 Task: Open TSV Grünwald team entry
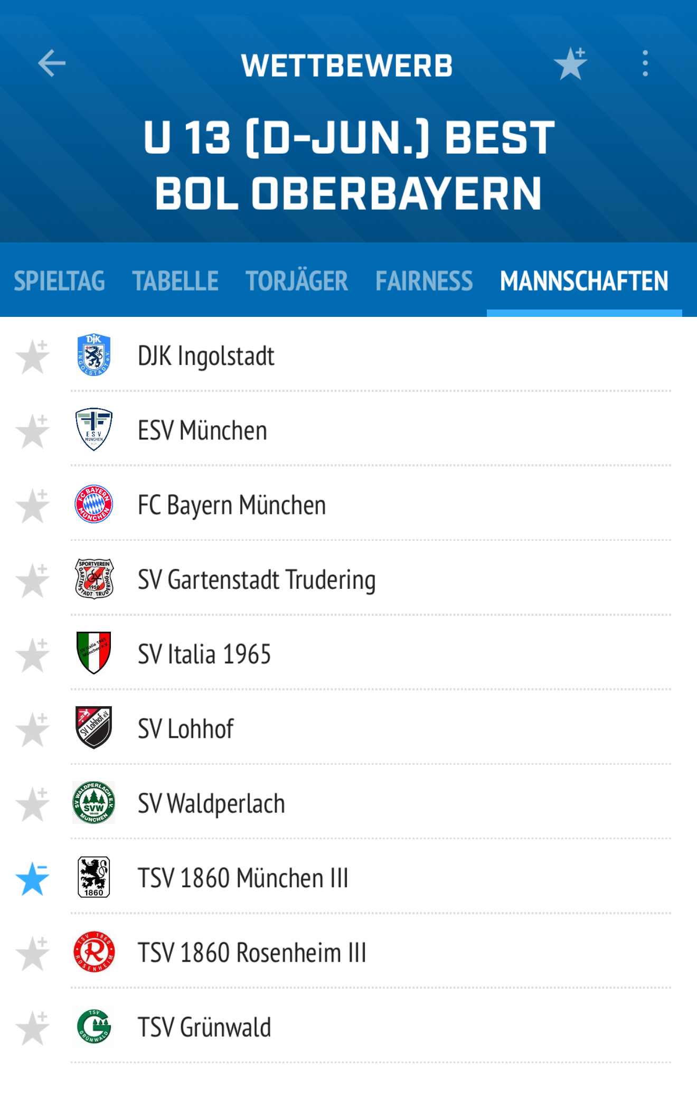click(x=370, y=1026)
